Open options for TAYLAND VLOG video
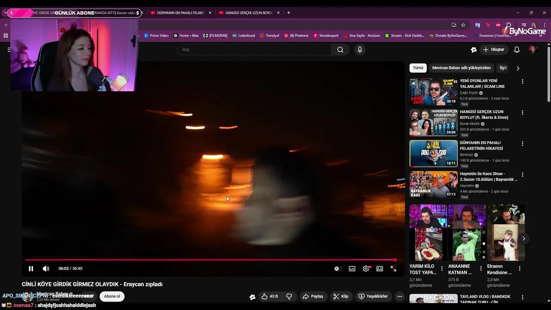 (x=523, y=298)
